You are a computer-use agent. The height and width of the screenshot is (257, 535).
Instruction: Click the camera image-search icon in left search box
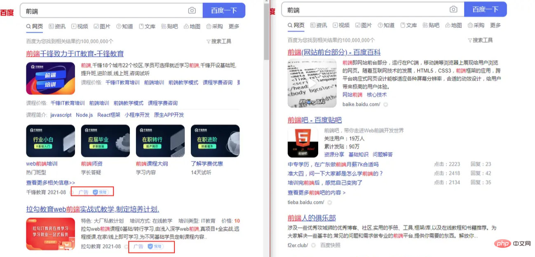[192, 10]
